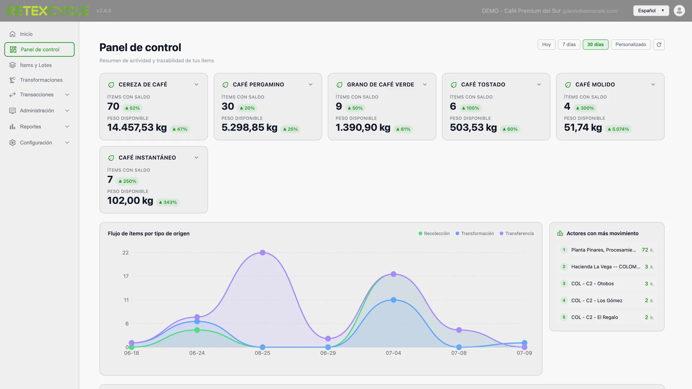Open the Transformaciones page
The height and width of the screenshot is (389, 692).
click(x=39, y=80)
